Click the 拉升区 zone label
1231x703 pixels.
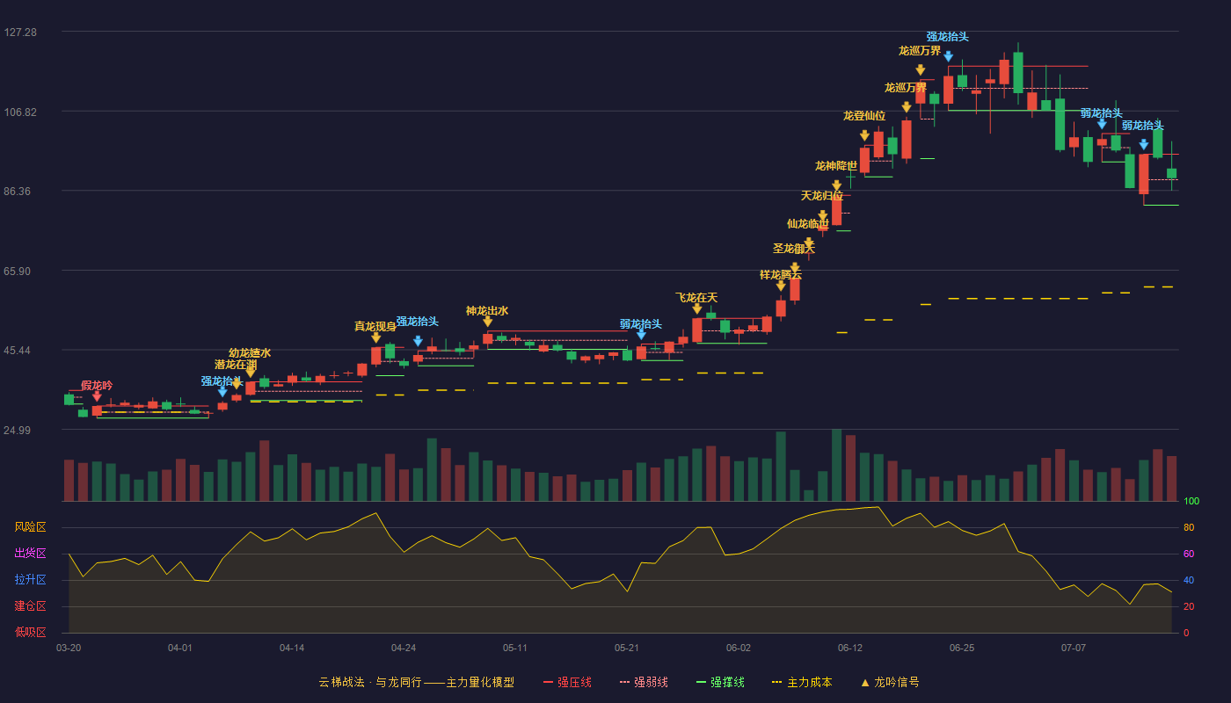(x=30, y=580)
